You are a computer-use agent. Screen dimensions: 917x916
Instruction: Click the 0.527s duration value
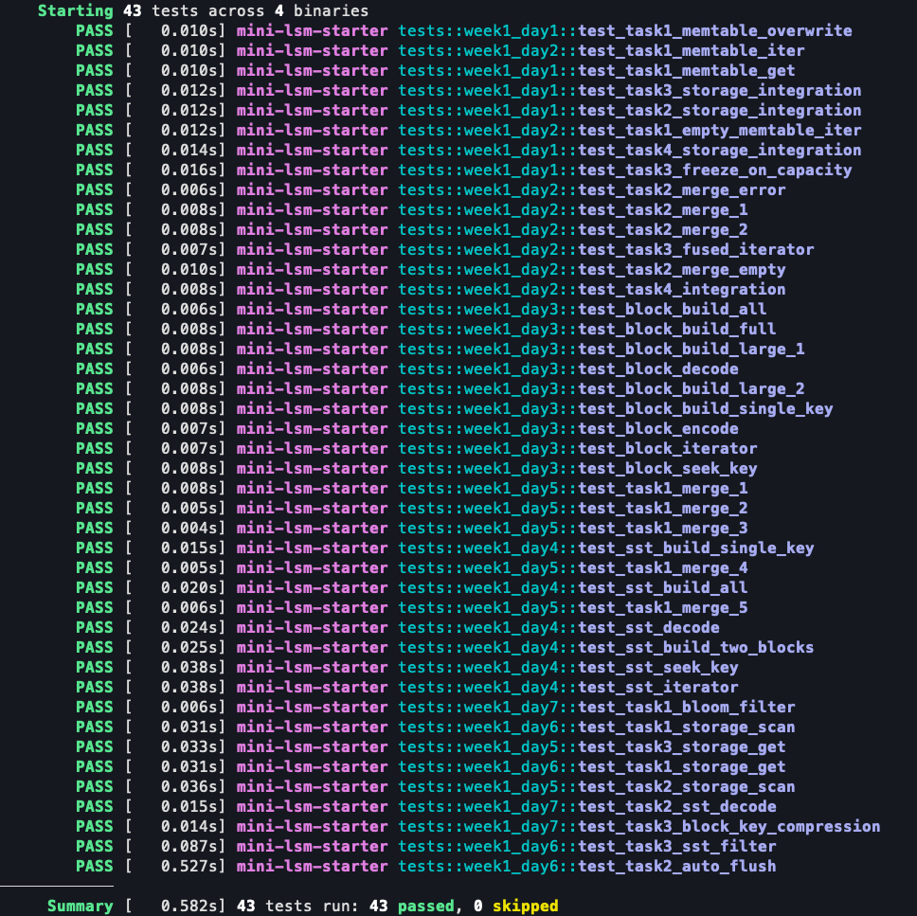[x=193, y=866]
